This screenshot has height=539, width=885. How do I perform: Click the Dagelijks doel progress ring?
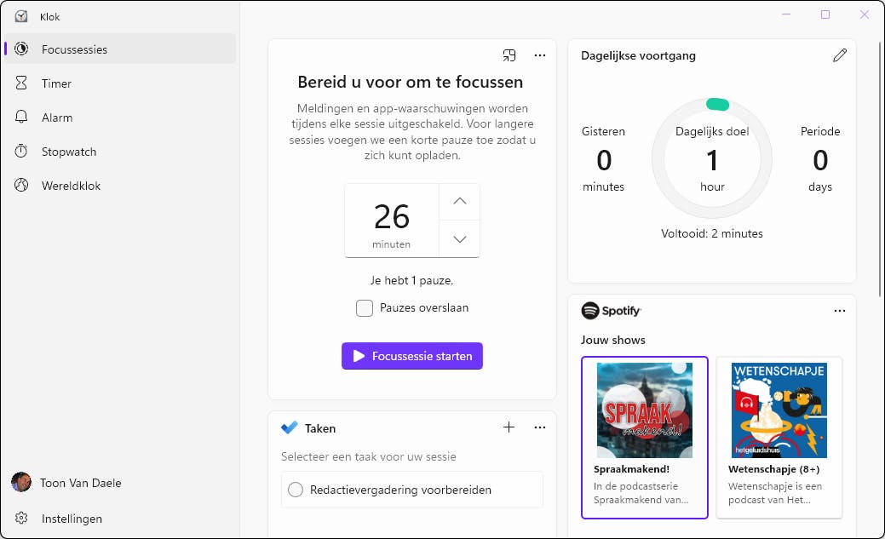712,158
